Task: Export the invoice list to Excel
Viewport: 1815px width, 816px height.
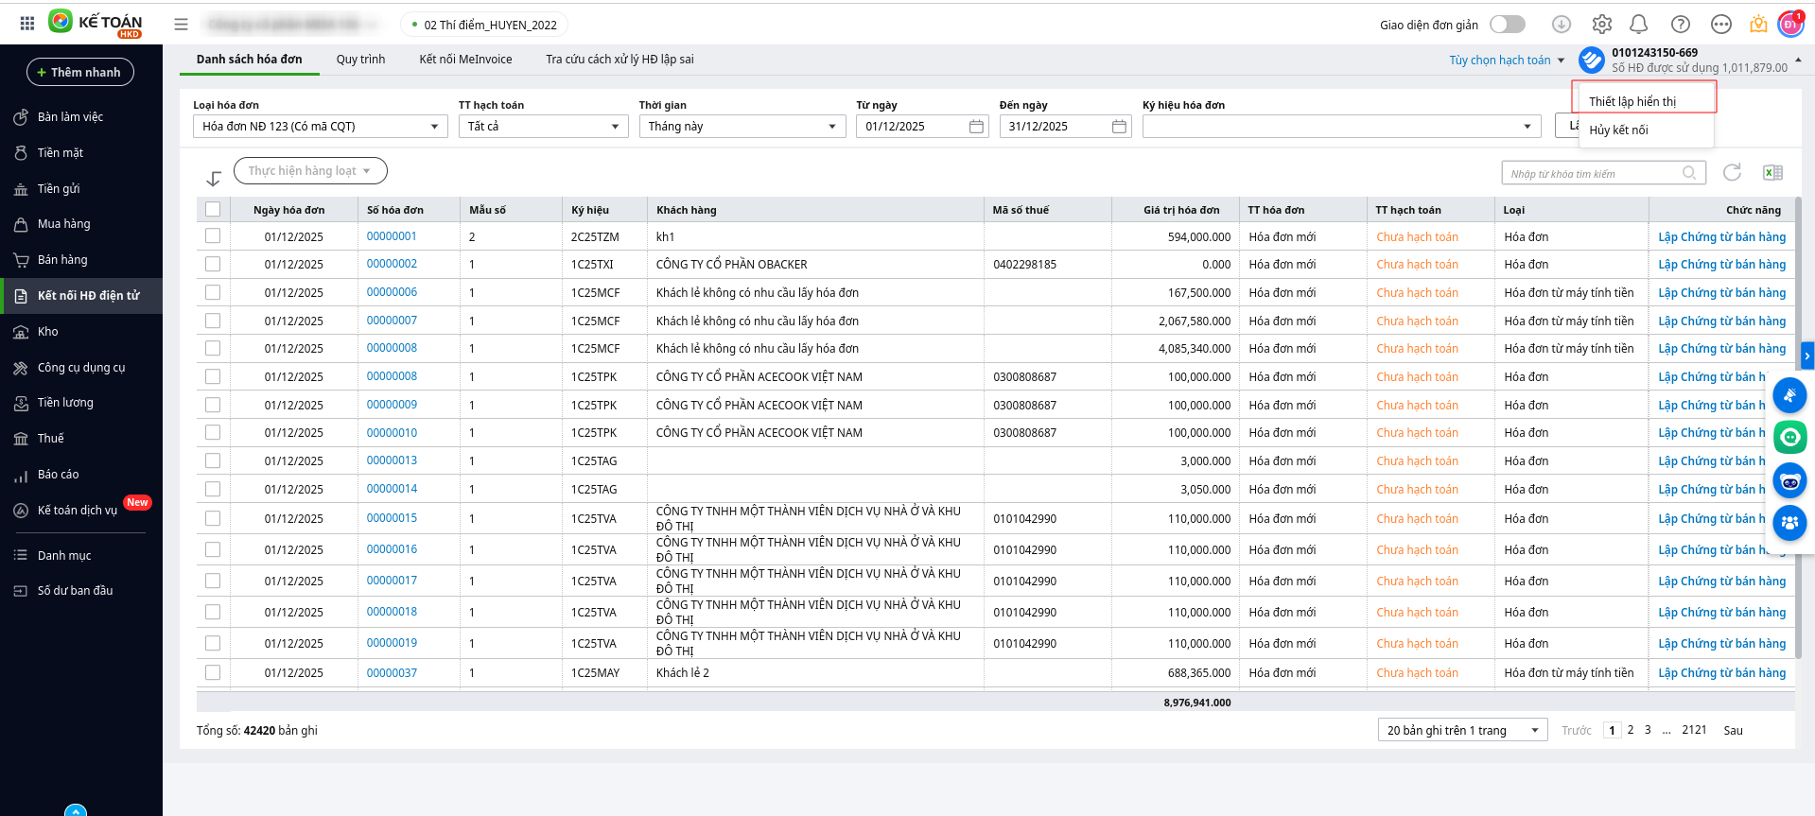Action: pyautogui.click(x=1772, y=172)
